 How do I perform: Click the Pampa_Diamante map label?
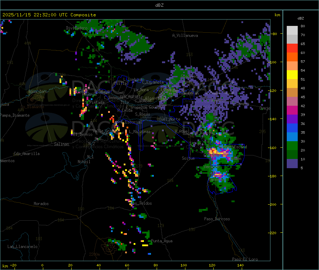click(x=15, y=115)
